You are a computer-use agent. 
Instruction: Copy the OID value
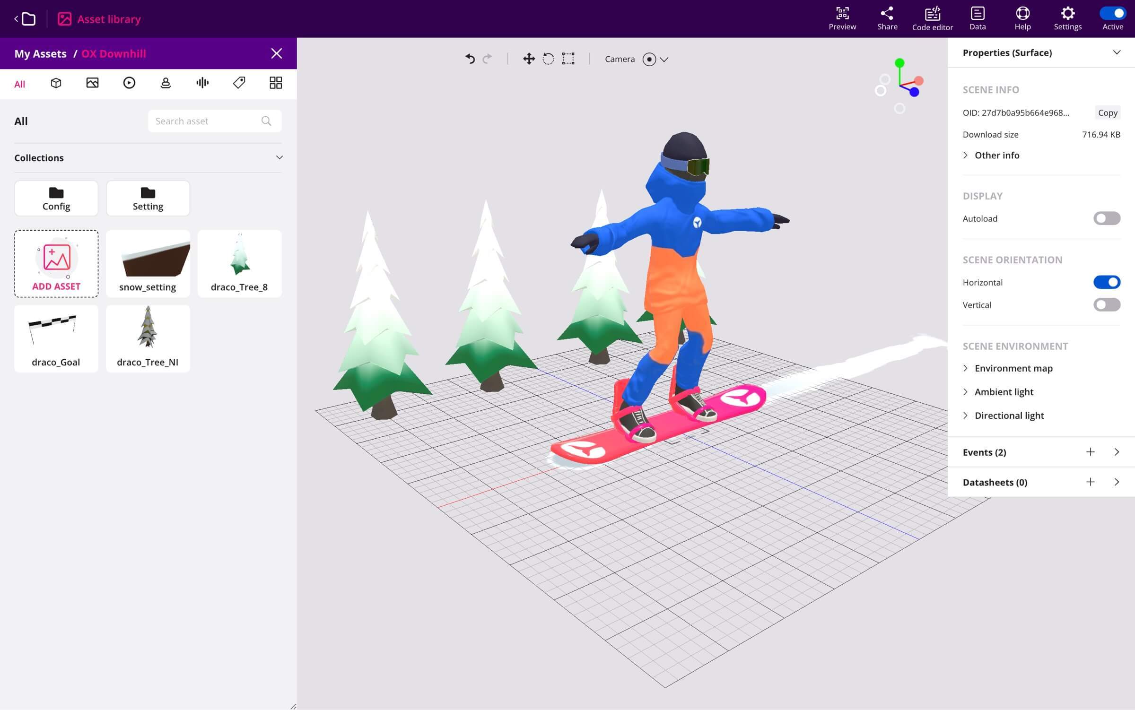1108,113
